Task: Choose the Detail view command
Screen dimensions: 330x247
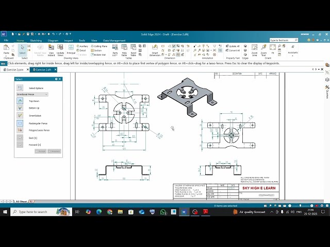Action: click(81, 50)
